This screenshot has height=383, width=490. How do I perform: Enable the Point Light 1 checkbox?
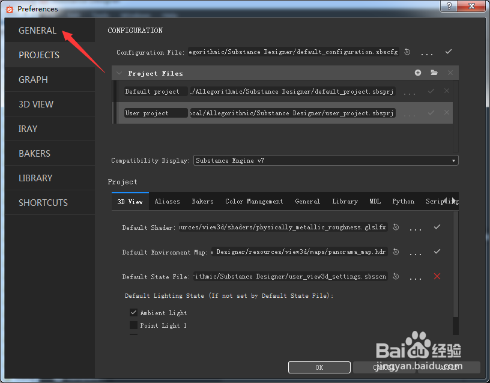point(133,325)
